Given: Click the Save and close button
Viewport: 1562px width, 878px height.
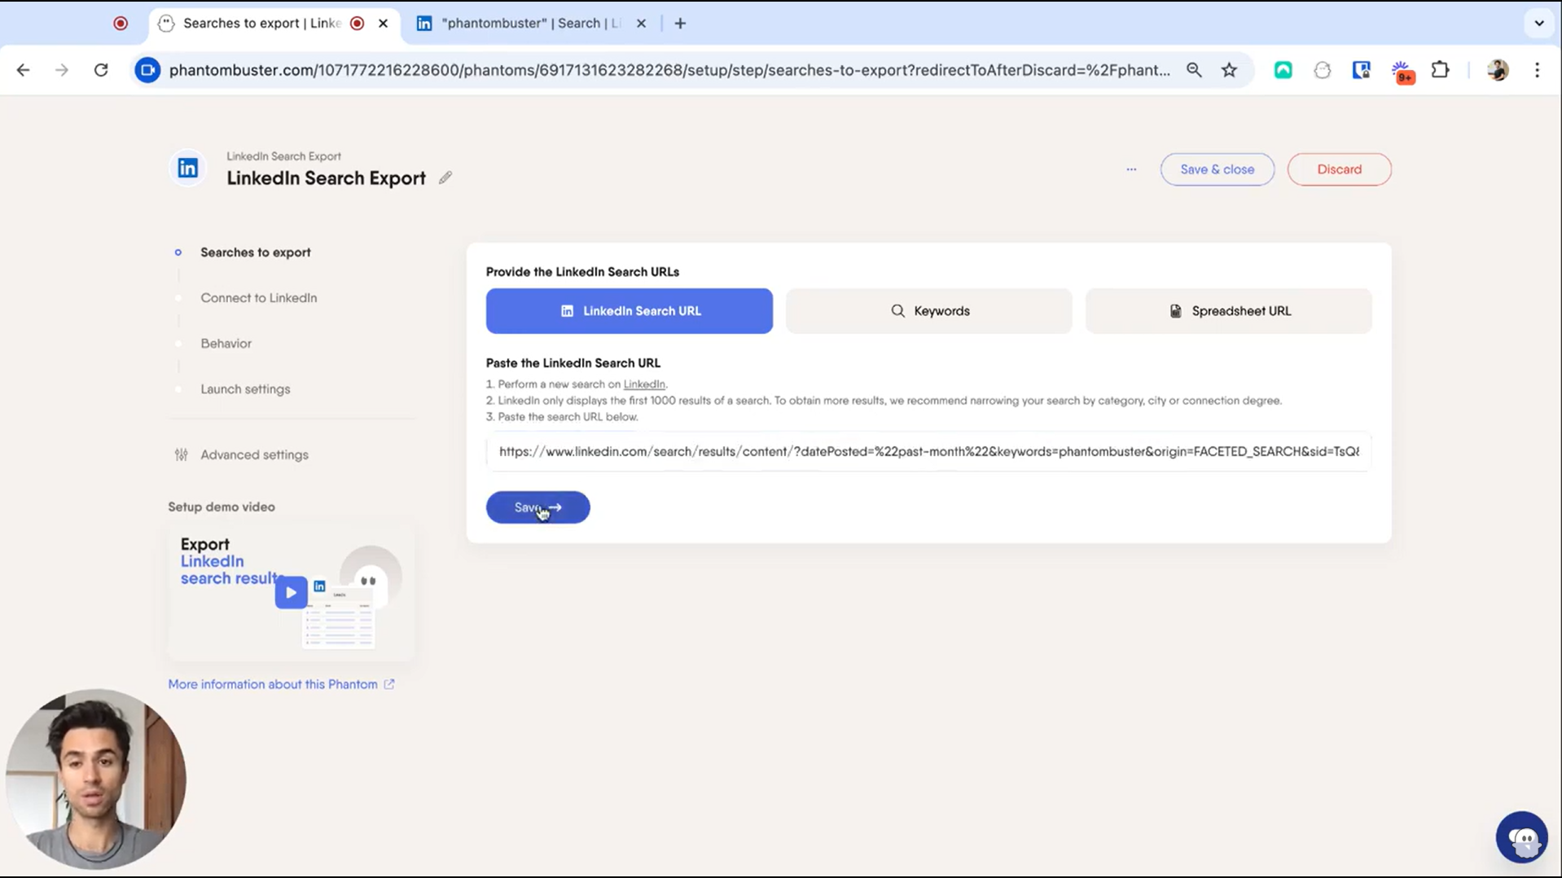Looking at the screenshot, I should tap(1216, 169).
